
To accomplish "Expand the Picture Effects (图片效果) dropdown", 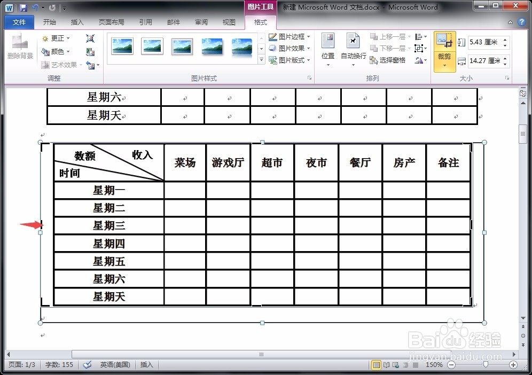I will click(288, 48).
